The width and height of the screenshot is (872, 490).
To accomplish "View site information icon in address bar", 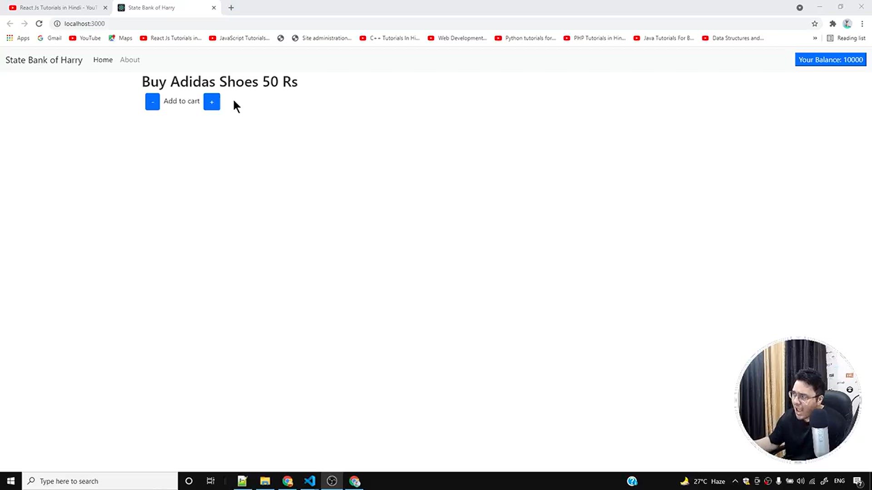I will [57, 24].
